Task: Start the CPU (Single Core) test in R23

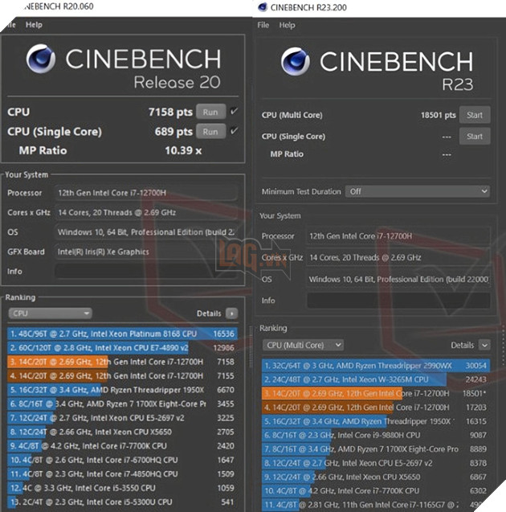Action: pos(475,136)
